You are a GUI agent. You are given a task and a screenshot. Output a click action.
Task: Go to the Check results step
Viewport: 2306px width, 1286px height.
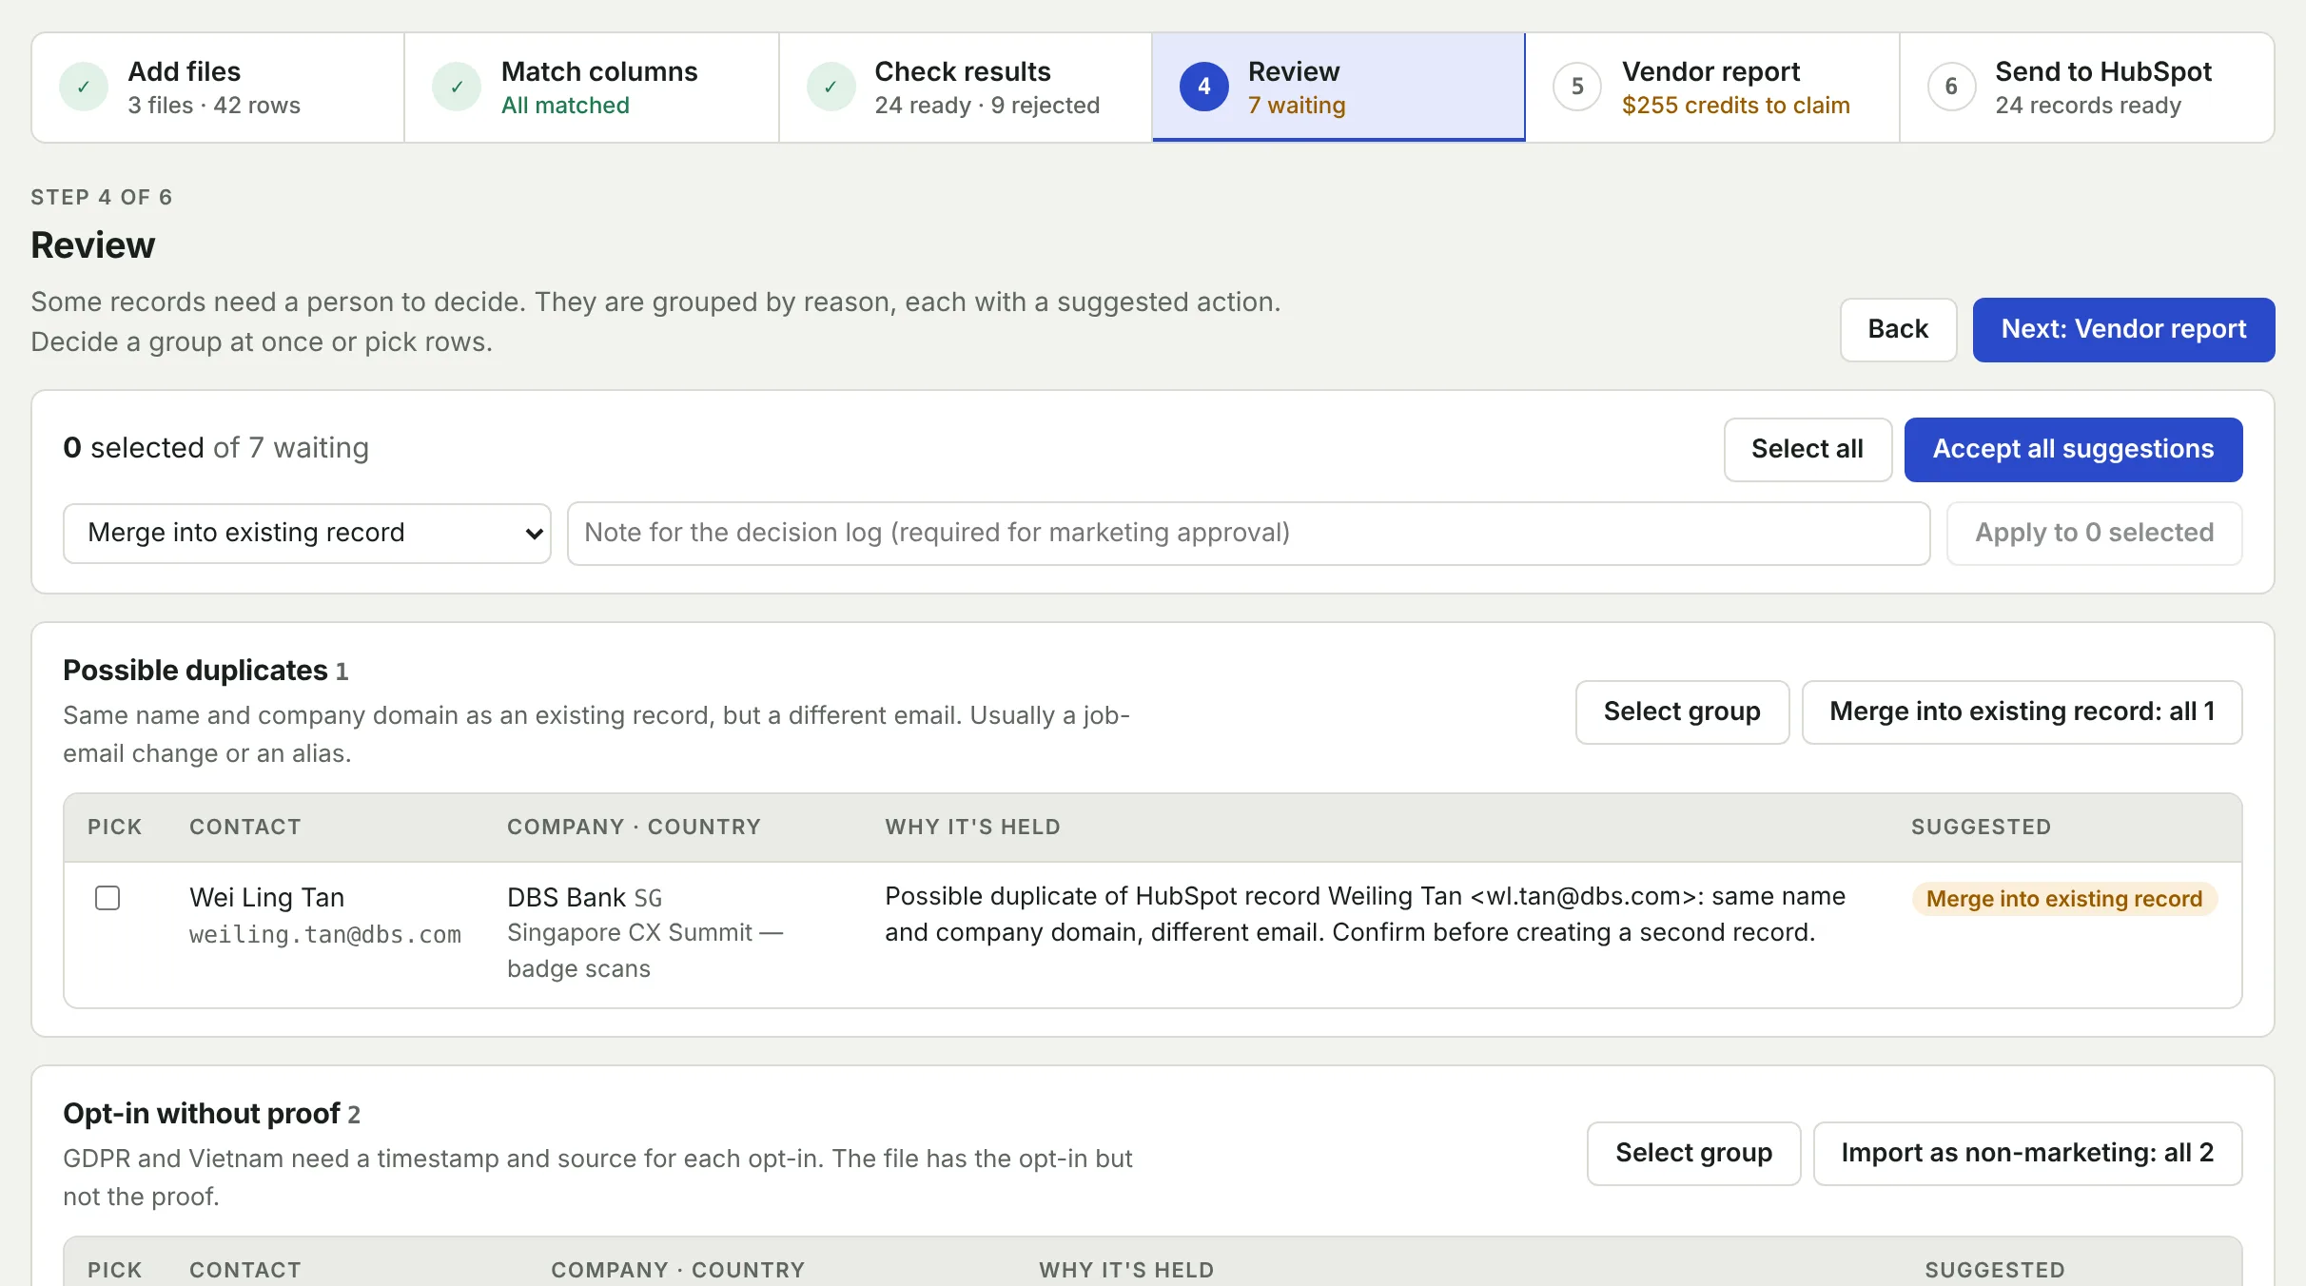[966, 88]
